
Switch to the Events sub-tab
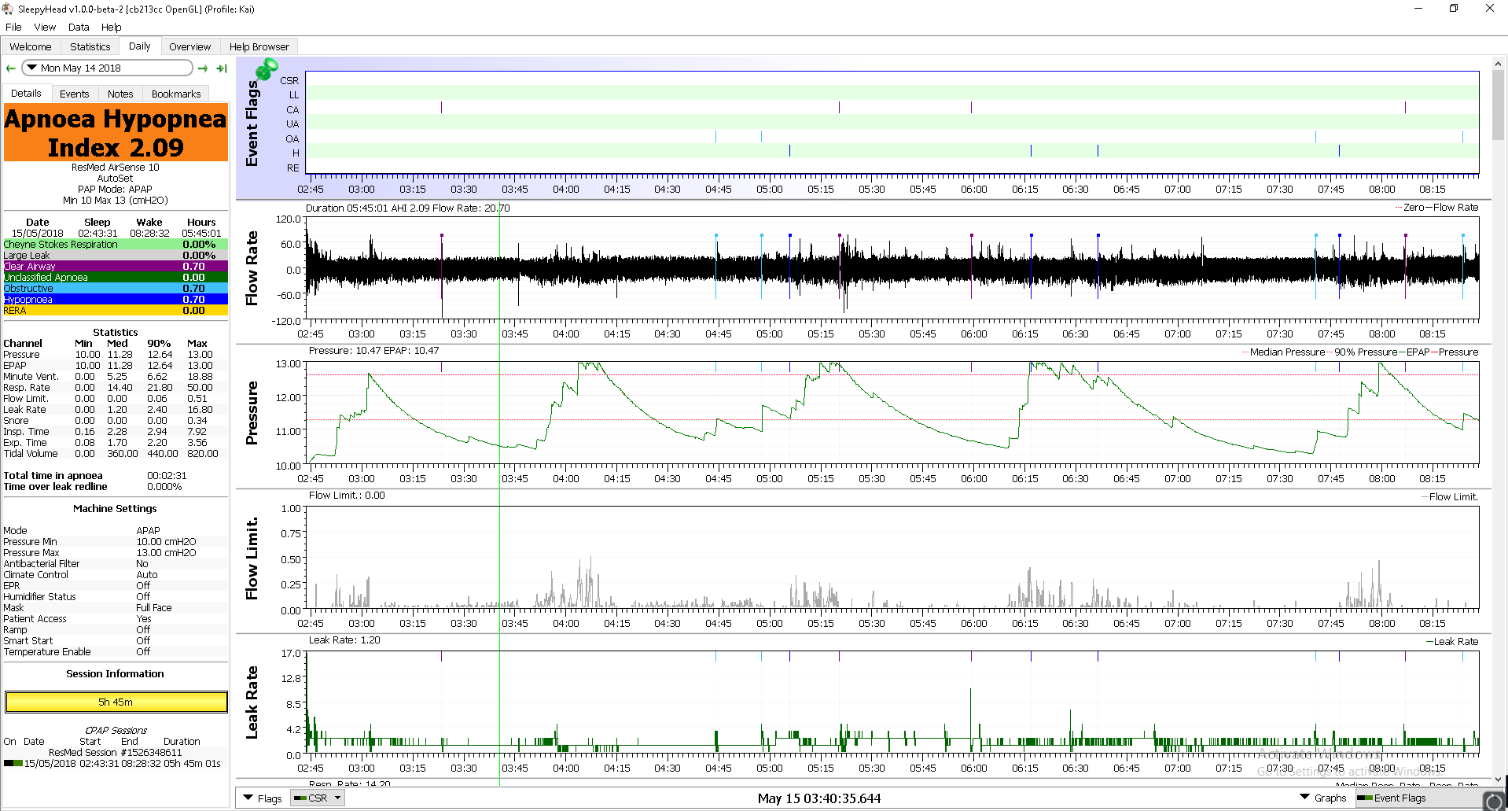click(x=75, y=94)
